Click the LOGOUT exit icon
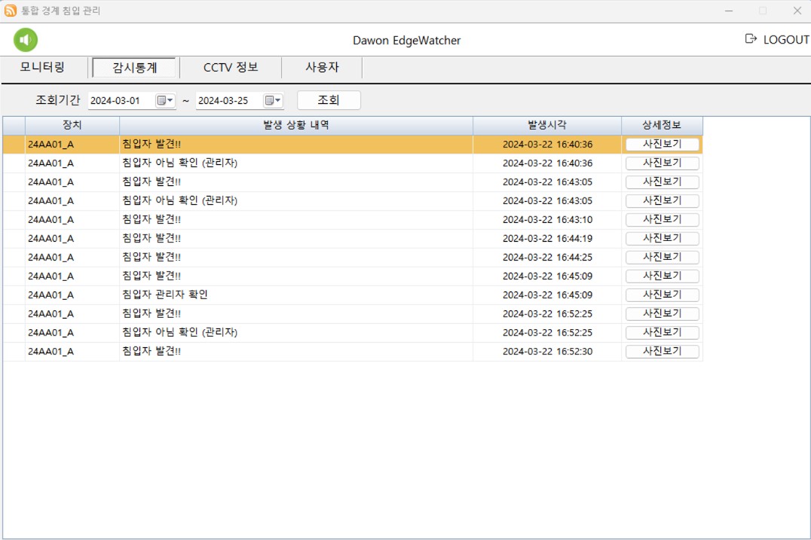 (x=751, y=39)
